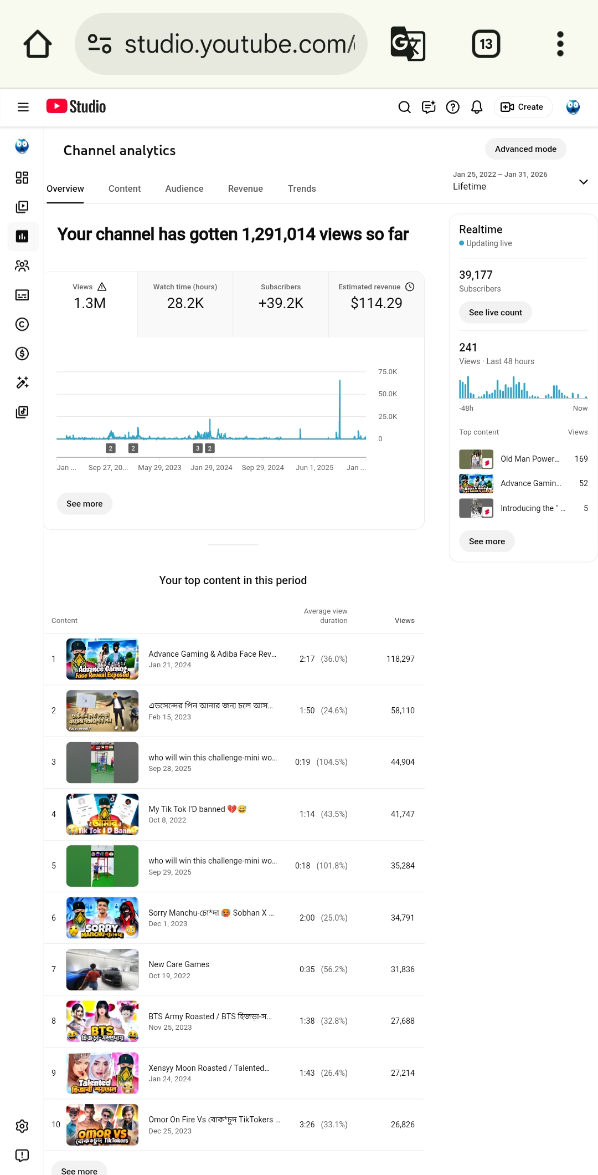
Task: Switch to the Revenue tab
Action: click(x=245, y=189)
